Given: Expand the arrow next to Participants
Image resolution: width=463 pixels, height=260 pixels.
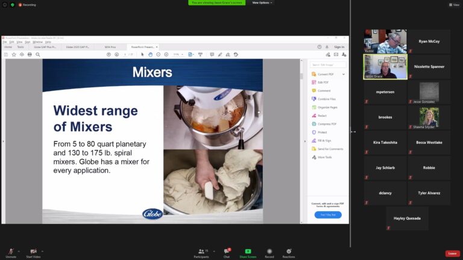Looking at the screenshot, I should tap(214, 251).
